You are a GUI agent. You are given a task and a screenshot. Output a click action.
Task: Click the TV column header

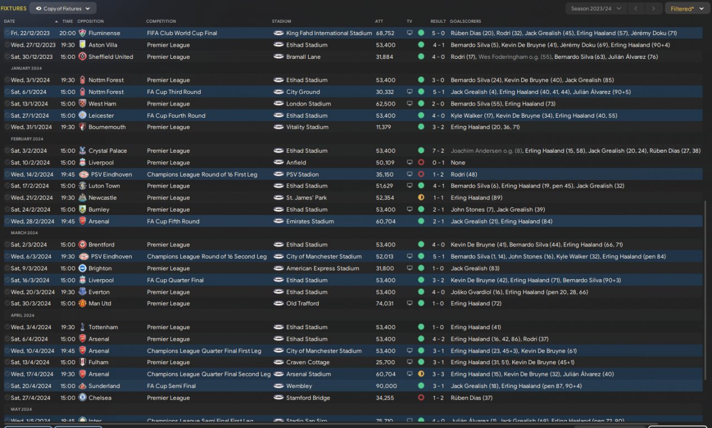pos(409,22)
